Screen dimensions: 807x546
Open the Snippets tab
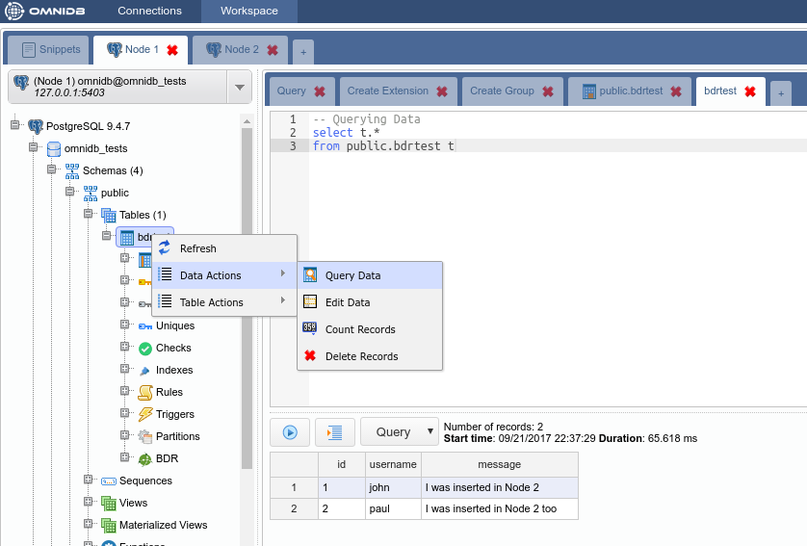click(50, 50)
